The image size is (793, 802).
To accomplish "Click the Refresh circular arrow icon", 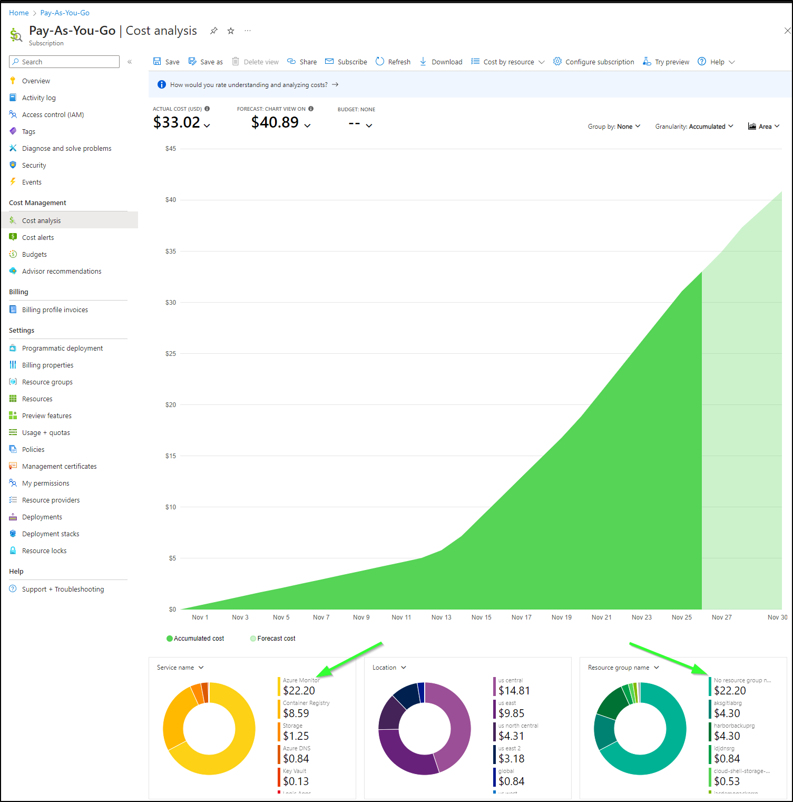I will pos(380,61).
